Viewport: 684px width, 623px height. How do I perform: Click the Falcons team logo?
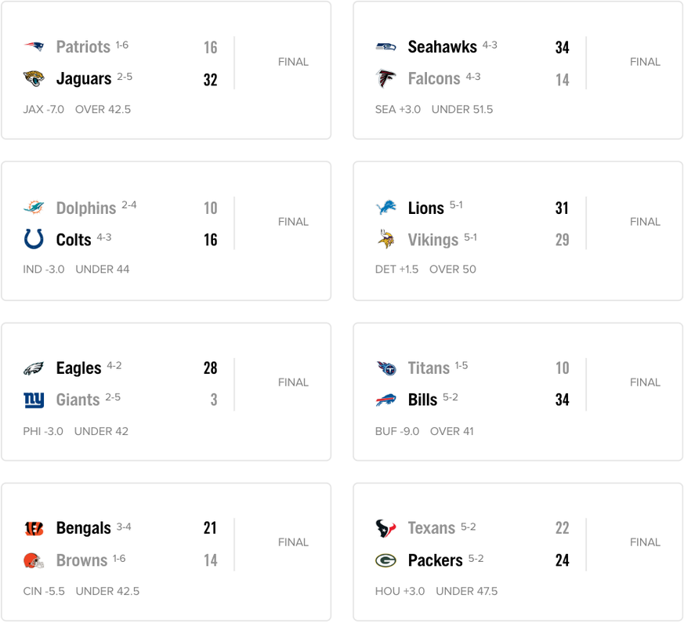[385, 79]
